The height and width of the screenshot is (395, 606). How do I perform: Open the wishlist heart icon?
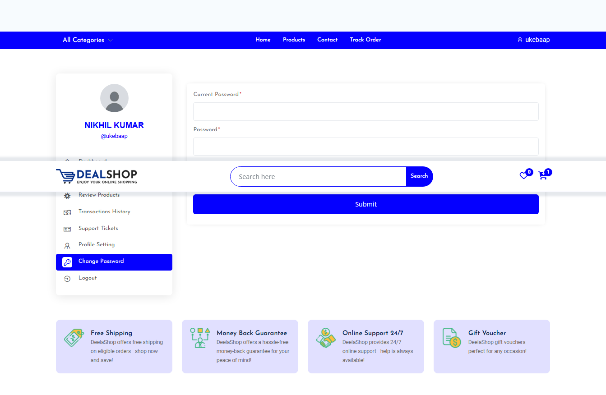click(x=523, y=176)
